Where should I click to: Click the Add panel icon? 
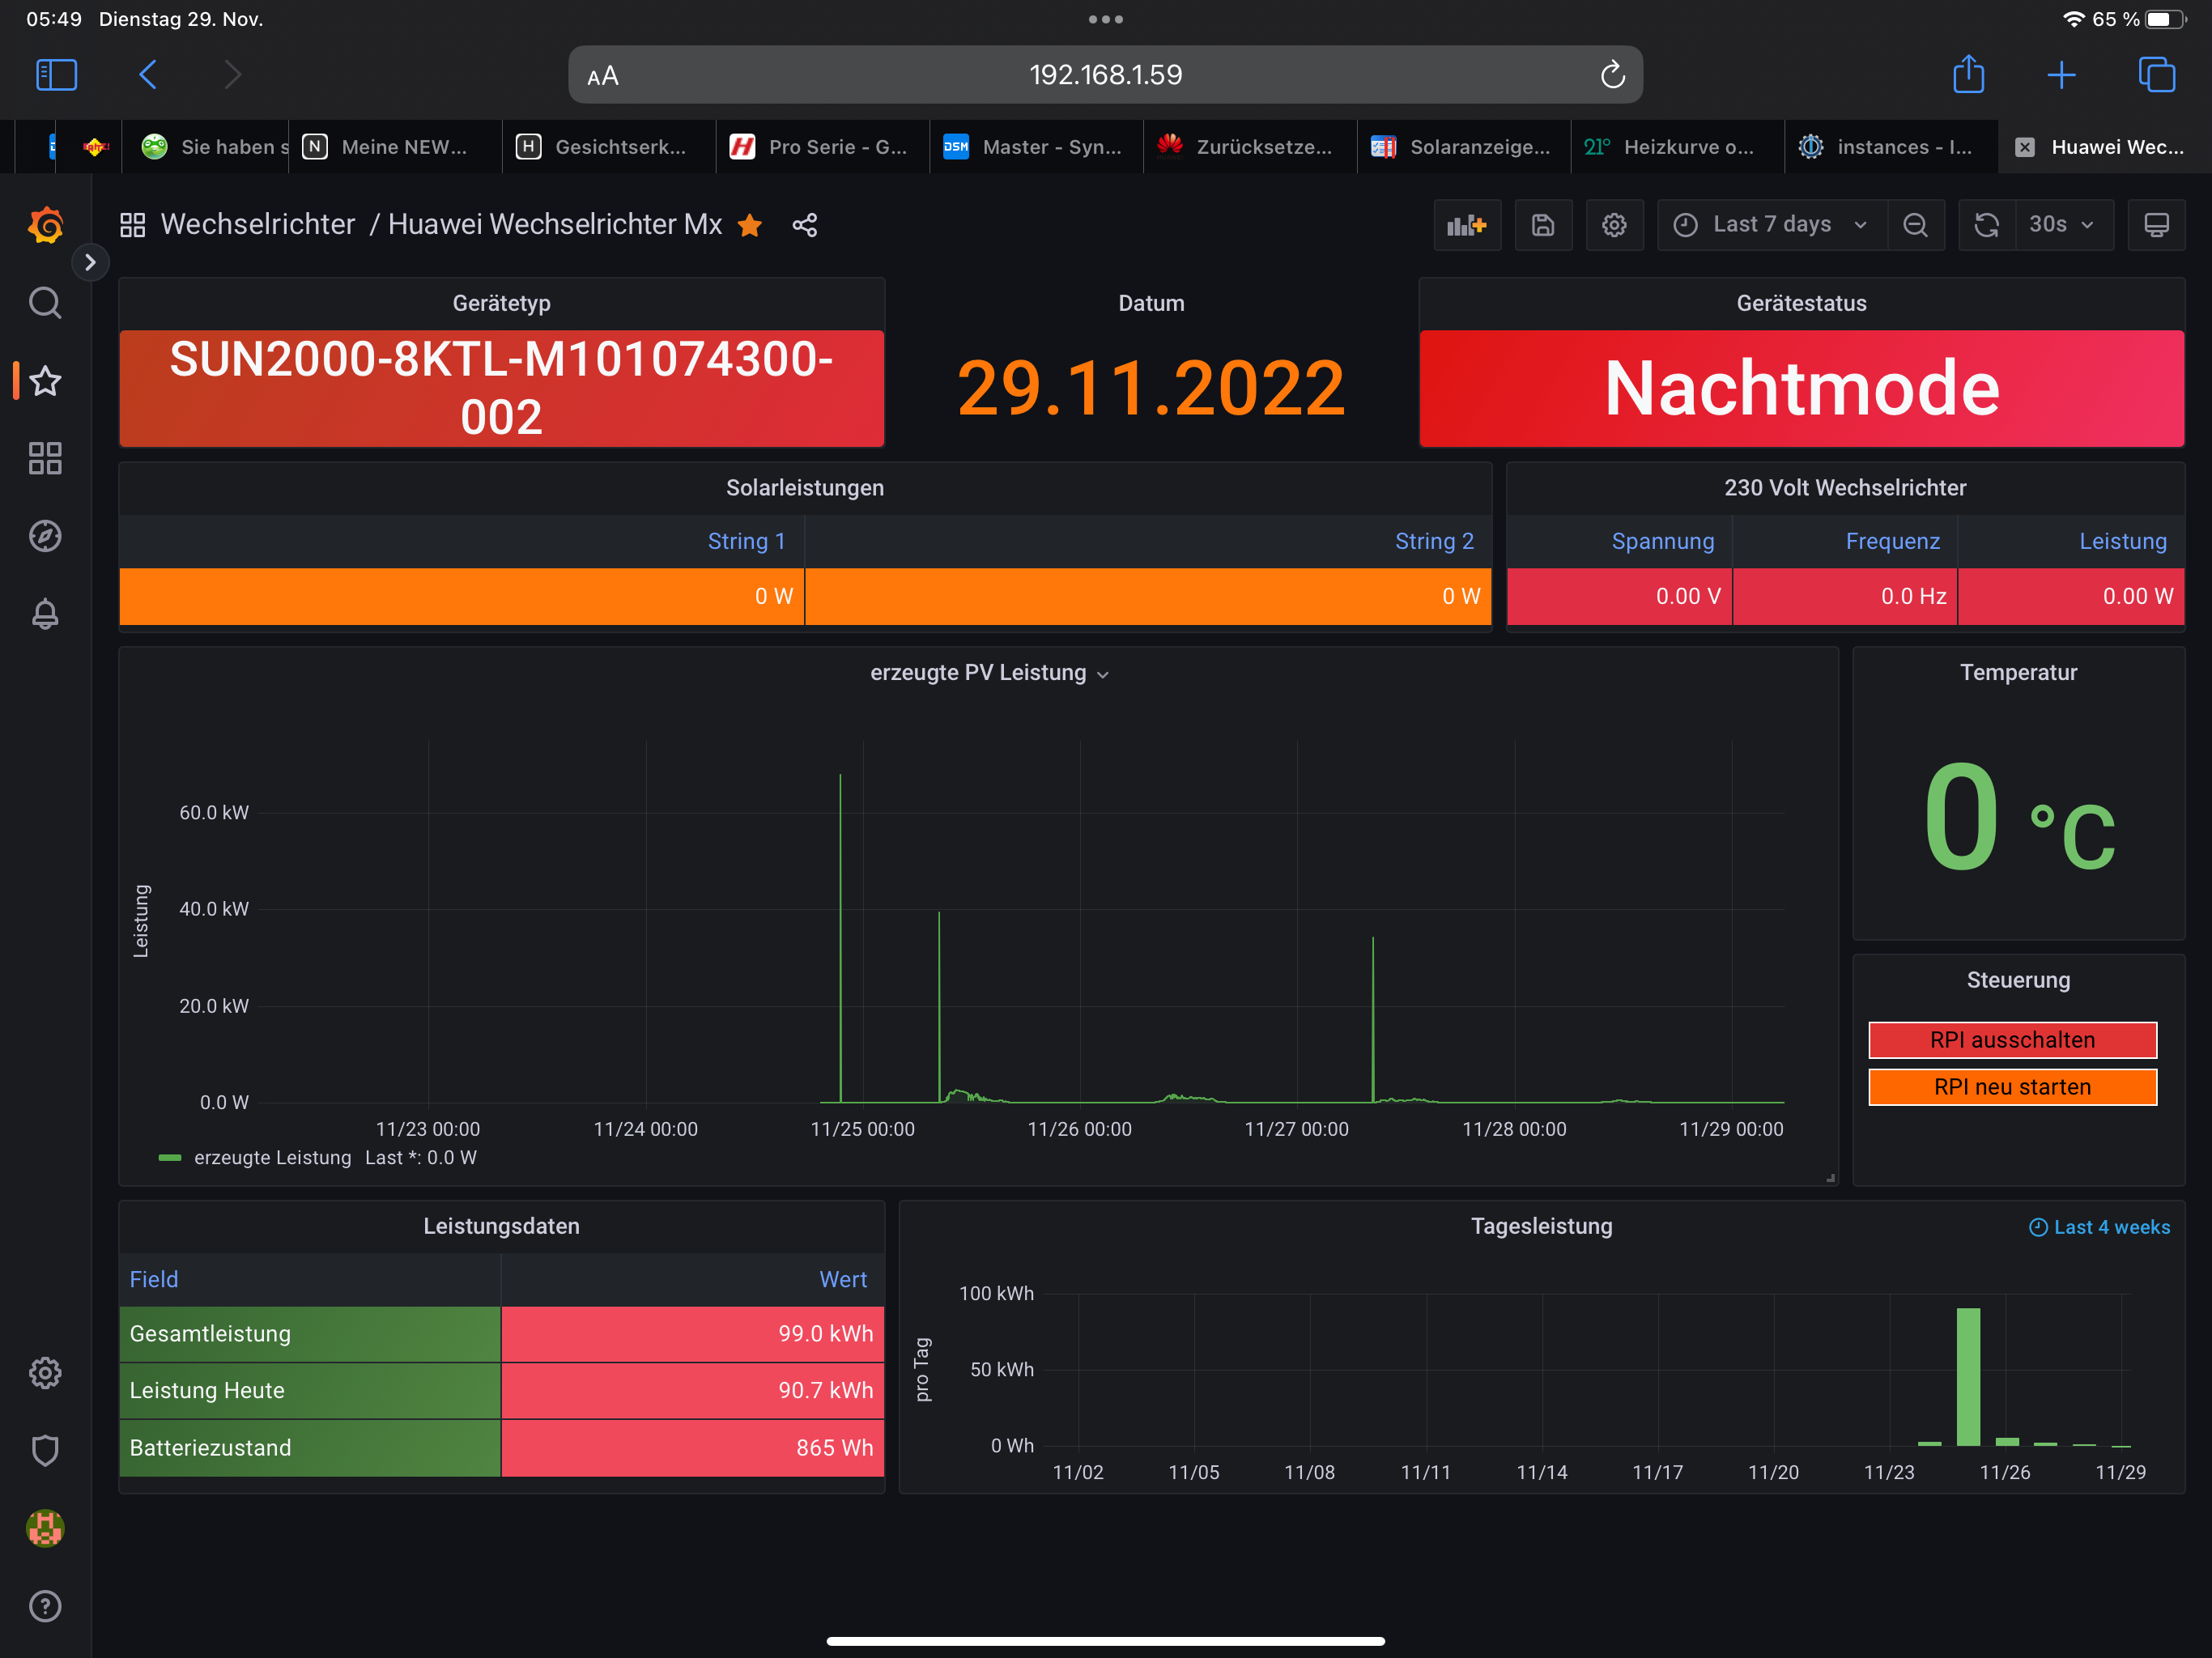tap(1466, 225)
